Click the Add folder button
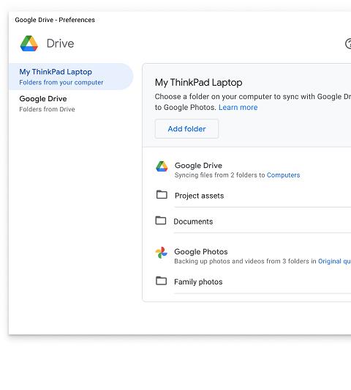351x390 pixels. point(186,129)
